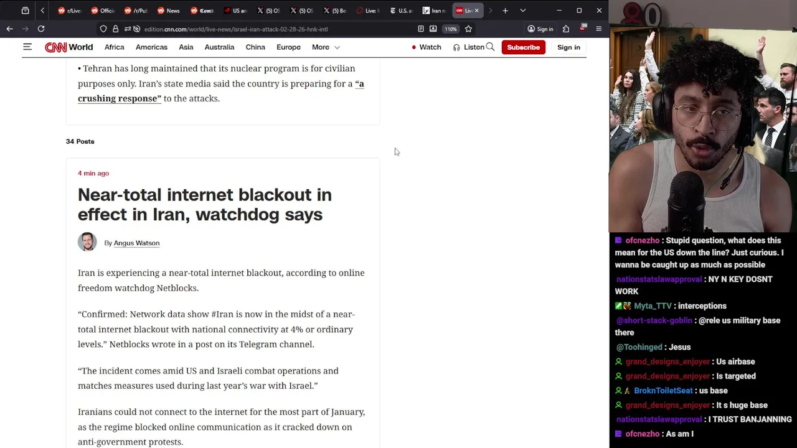Click chat username BroknToiletSeat

[663, 390]
